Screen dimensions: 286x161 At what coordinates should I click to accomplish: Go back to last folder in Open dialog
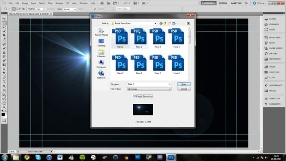tap(161, 23)
